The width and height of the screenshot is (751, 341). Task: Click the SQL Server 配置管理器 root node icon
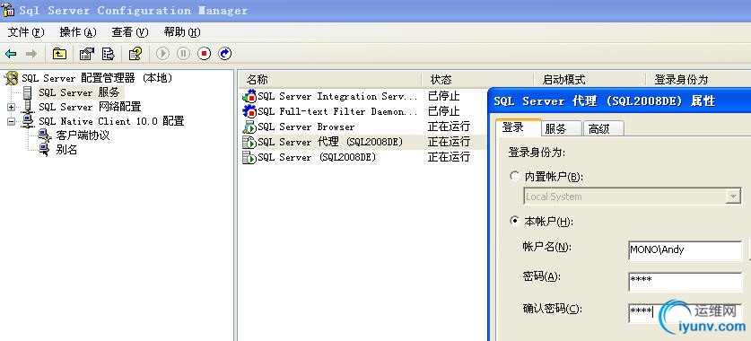point(11,78)
